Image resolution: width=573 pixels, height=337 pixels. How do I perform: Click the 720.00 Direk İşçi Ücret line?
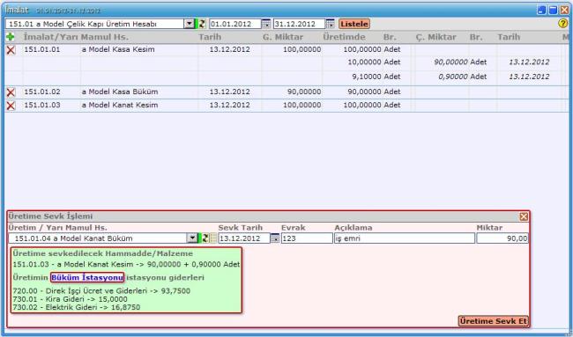pos(101,291)
